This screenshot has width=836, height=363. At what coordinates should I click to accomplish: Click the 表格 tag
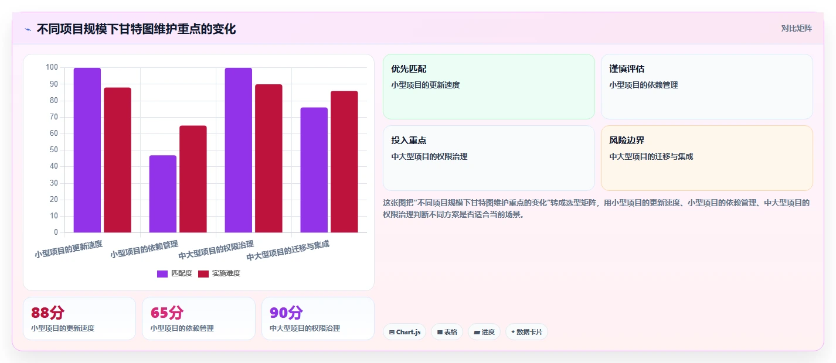pyautogui.click(x=447, y=332)
